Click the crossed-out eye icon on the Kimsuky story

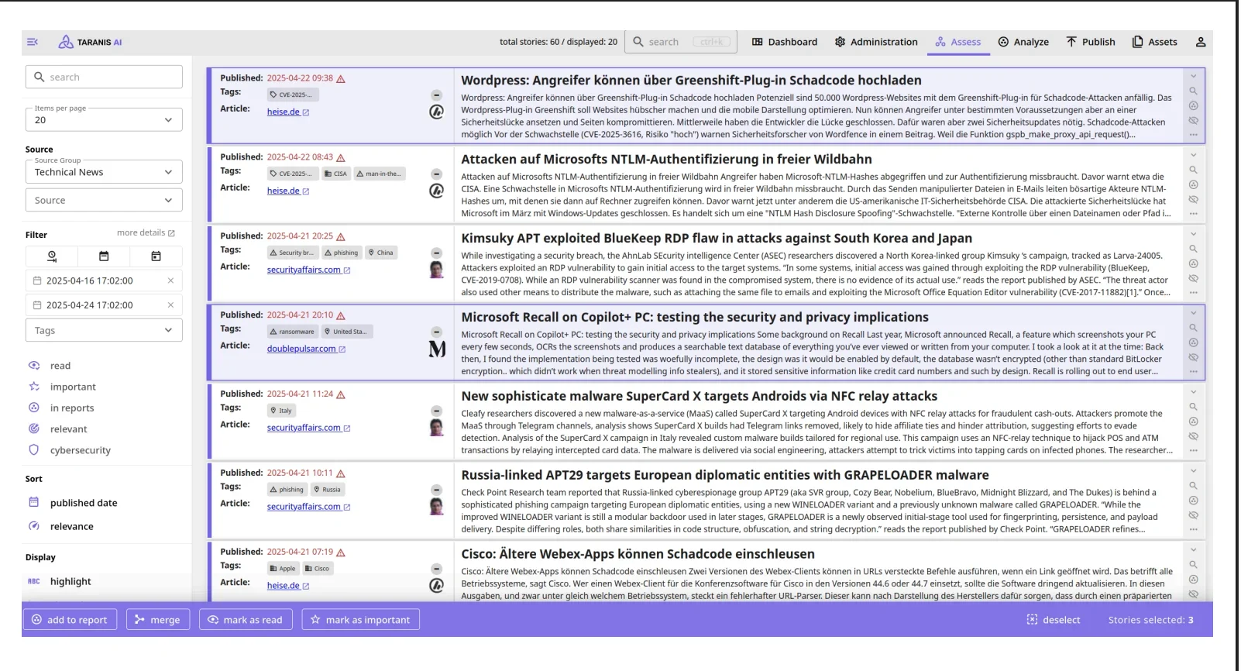(x=1193, y=278)
